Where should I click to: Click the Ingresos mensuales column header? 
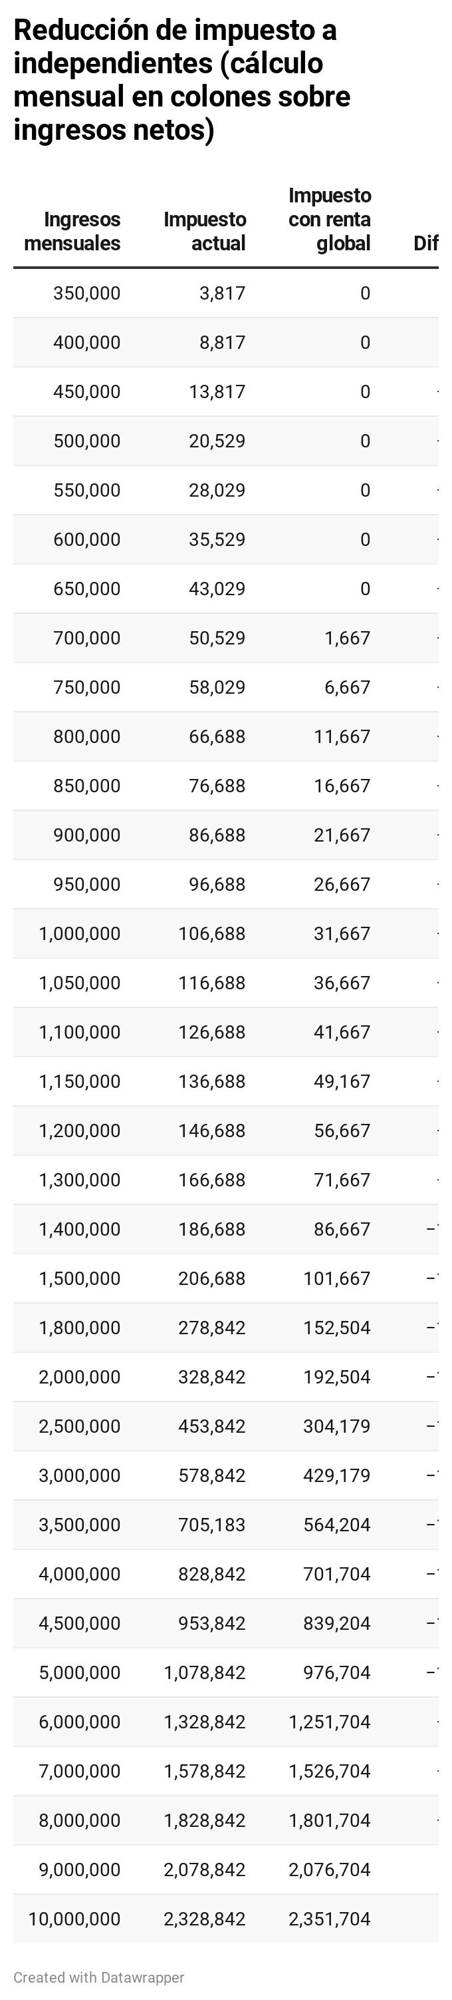72,232
